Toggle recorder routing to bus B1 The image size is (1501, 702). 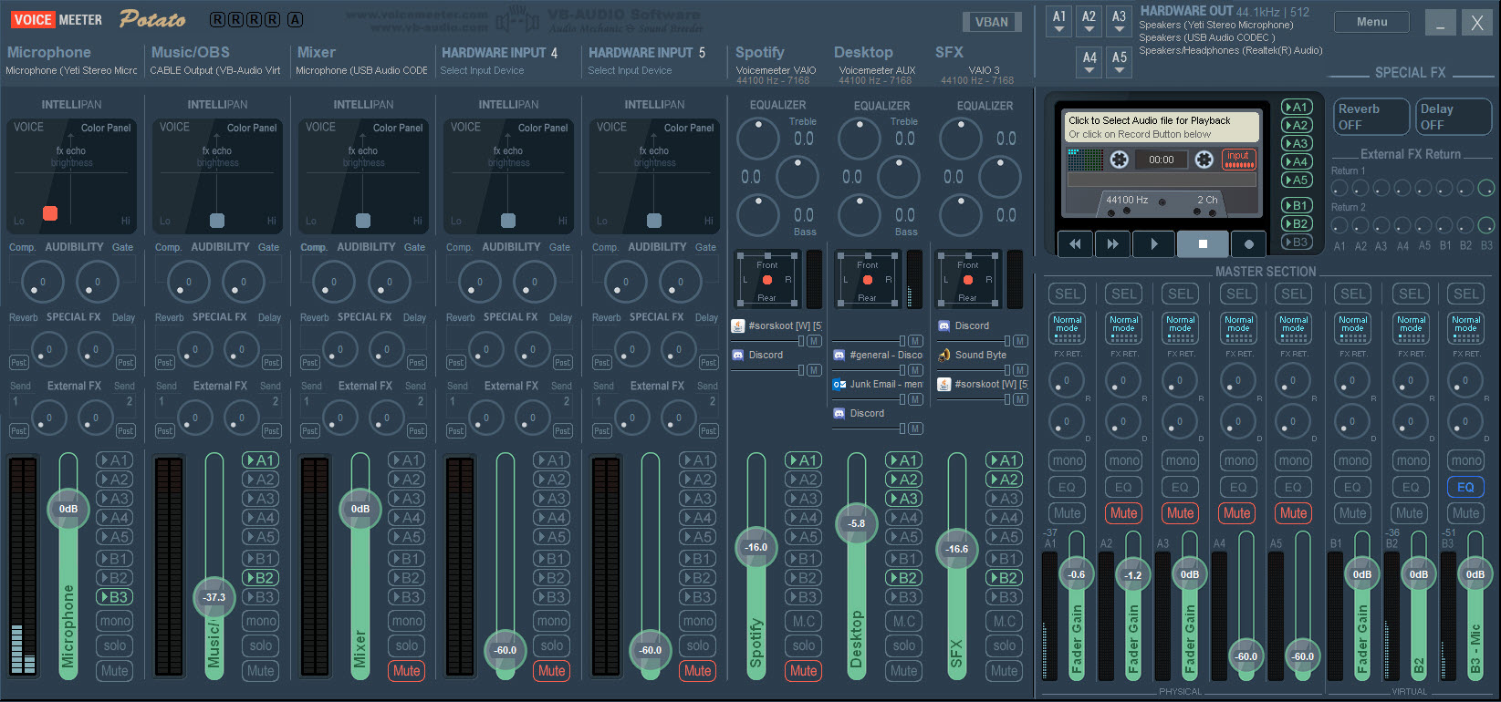tap(1297, 205)
